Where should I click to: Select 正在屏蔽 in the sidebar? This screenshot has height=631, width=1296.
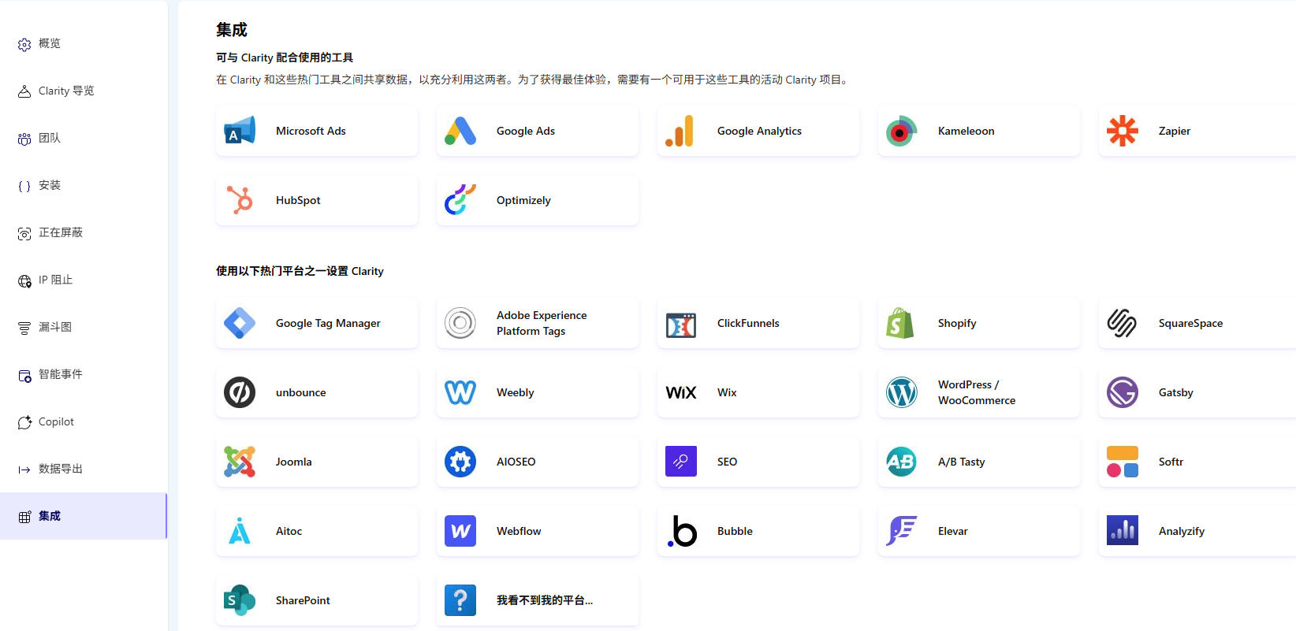(x=84, y=232)
